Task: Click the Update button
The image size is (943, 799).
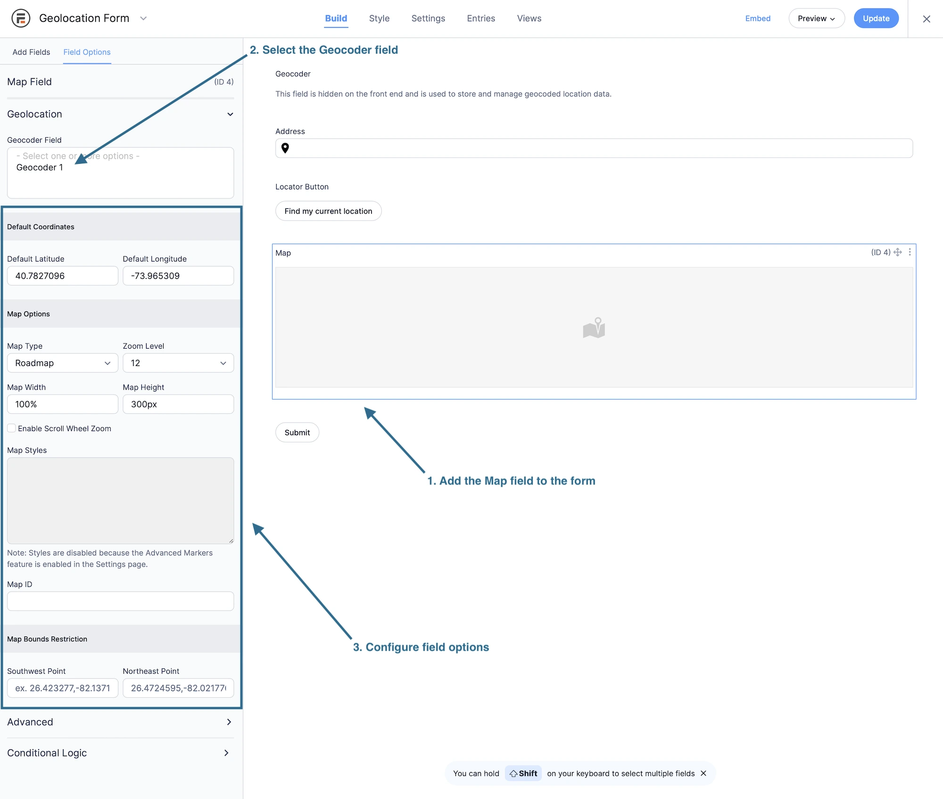Action: coord(876,18)
